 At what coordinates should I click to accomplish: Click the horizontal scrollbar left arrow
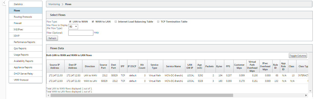click(x=48, y=95)
